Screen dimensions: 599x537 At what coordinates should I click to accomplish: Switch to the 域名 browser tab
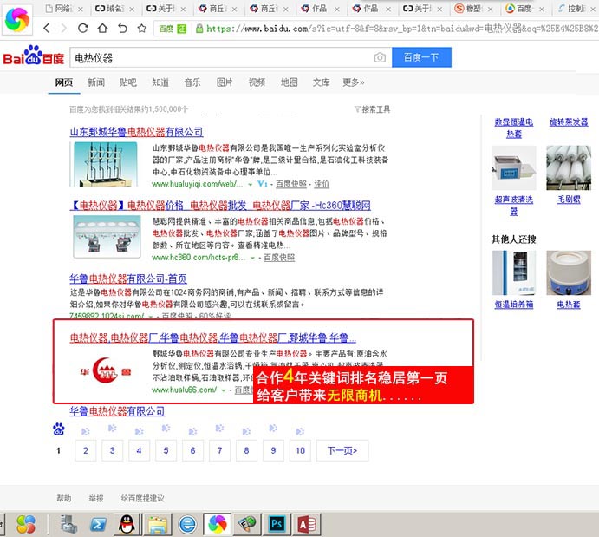coord(114,9)
